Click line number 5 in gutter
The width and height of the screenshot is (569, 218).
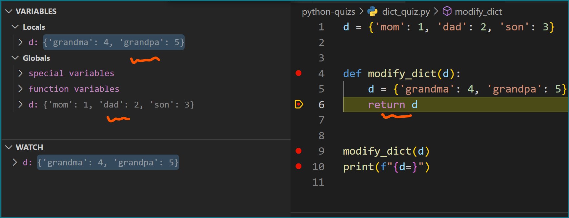click(x=321, y=89)
